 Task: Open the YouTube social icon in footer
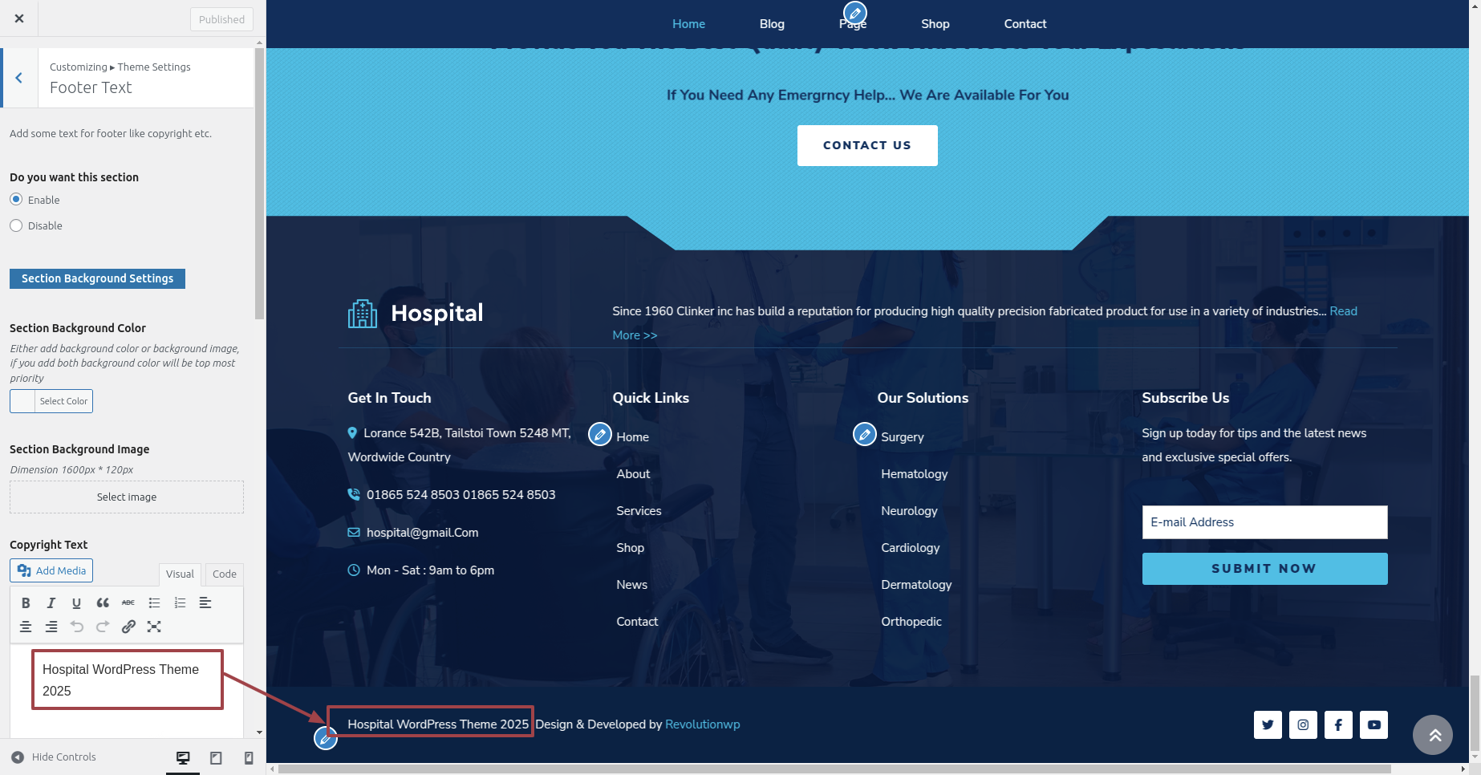tap(1373, 724)
